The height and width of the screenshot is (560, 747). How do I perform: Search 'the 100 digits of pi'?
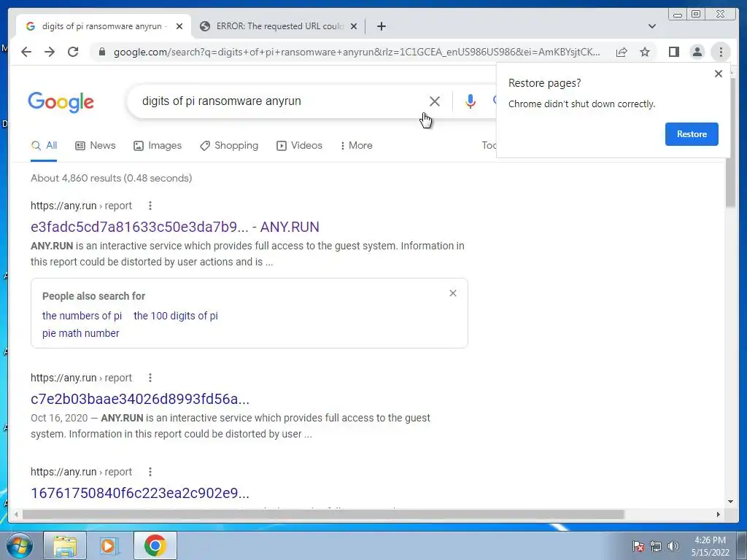point(176,316)
